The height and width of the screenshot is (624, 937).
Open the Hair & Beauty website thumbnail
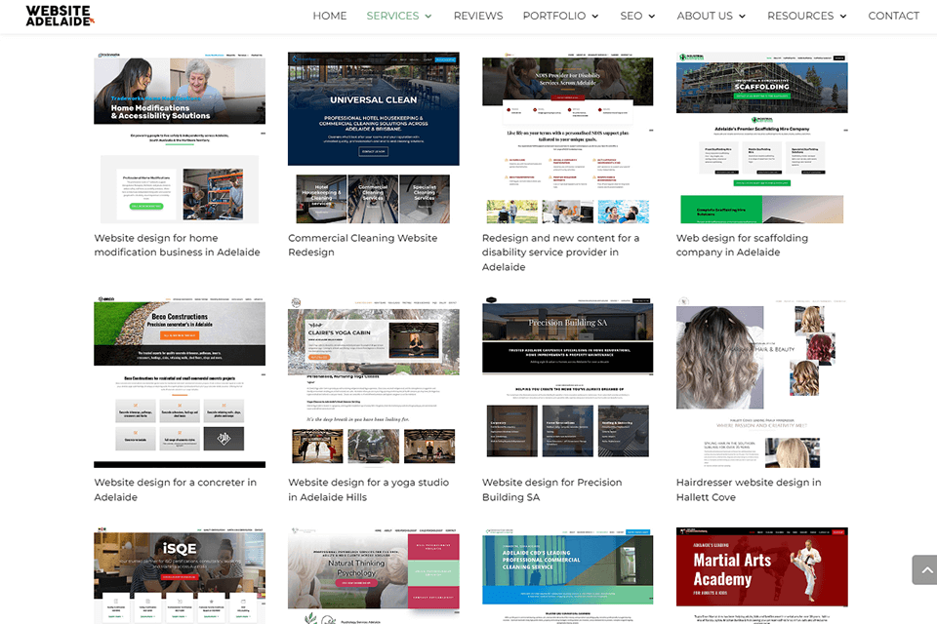[762, 382]
